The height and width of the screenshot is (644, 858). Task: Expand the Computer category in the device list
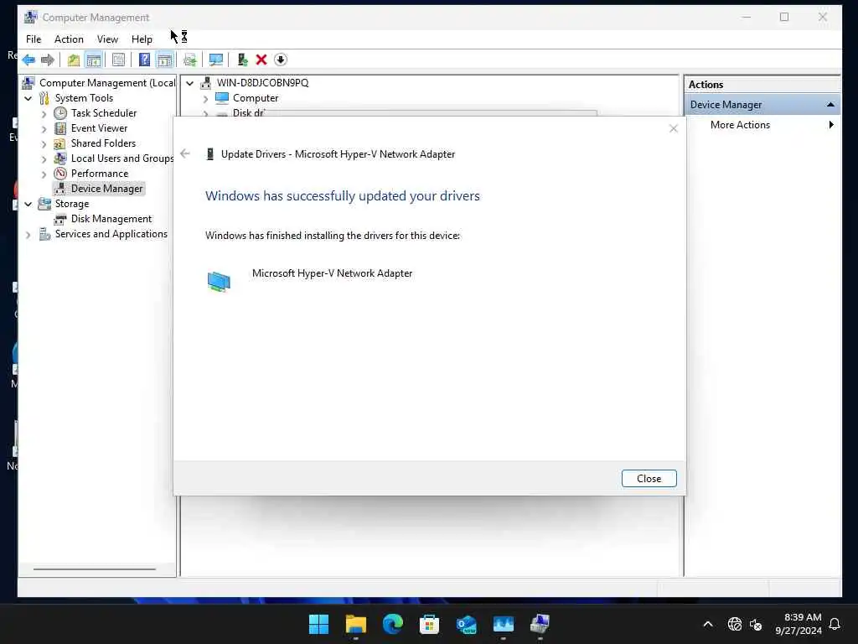pos(205,99)
